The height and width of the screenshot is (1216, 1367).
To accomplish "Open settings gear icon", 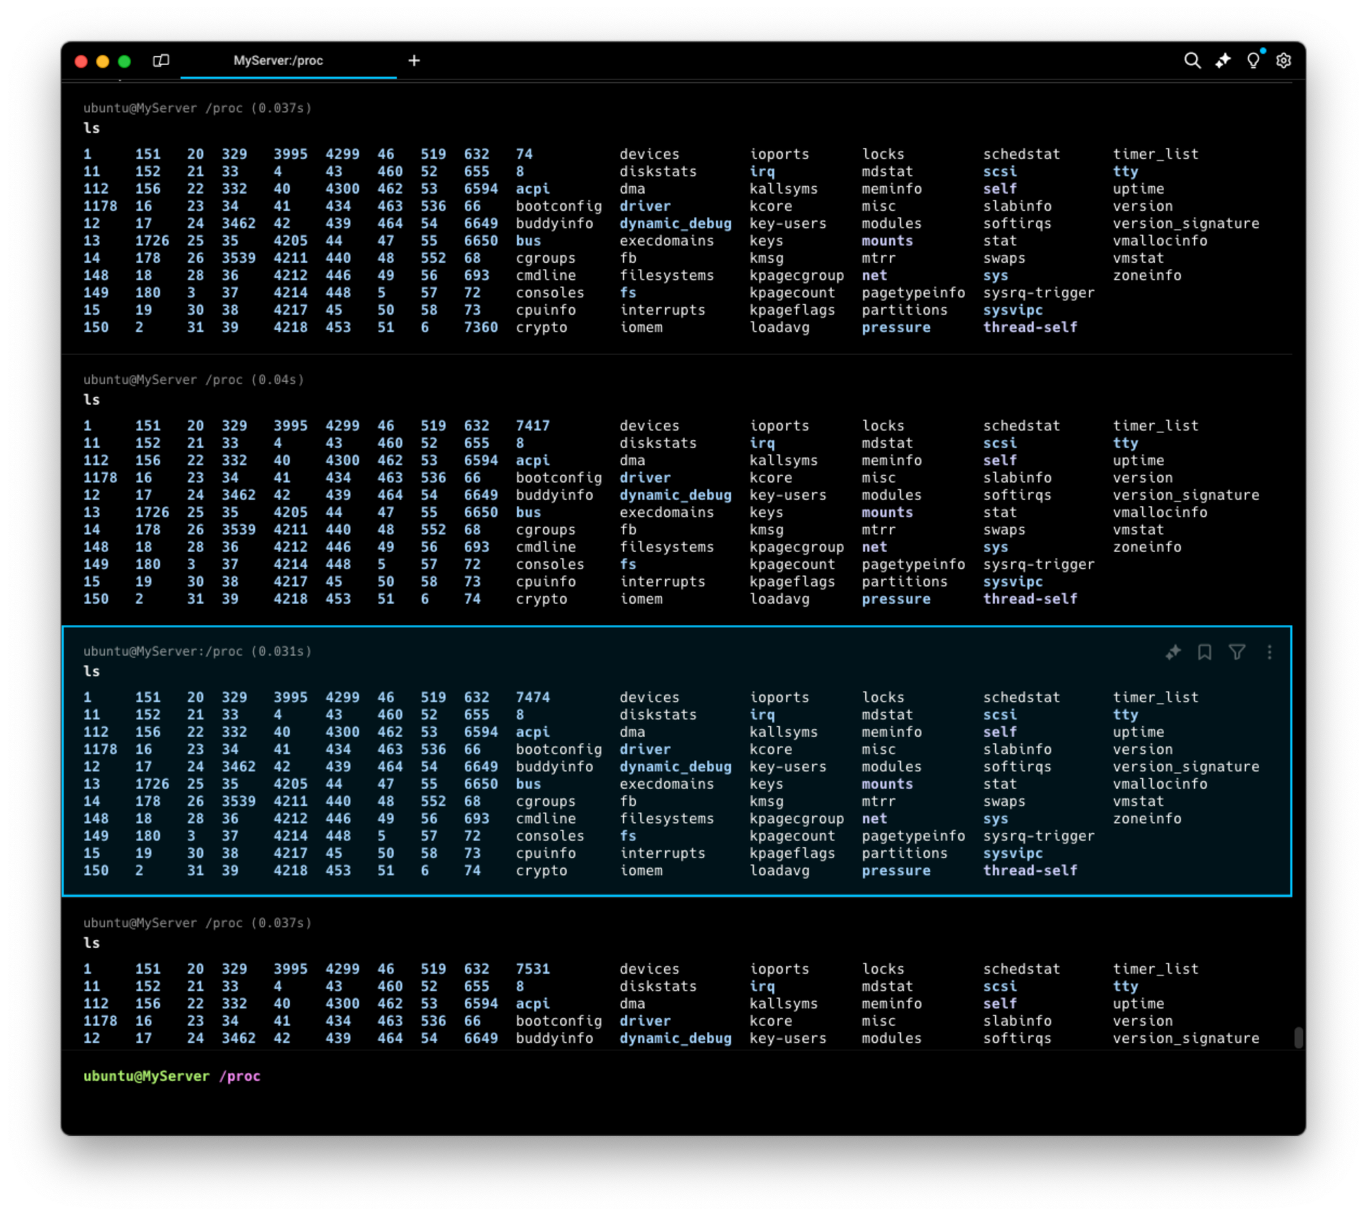I will click(1284, 61).
